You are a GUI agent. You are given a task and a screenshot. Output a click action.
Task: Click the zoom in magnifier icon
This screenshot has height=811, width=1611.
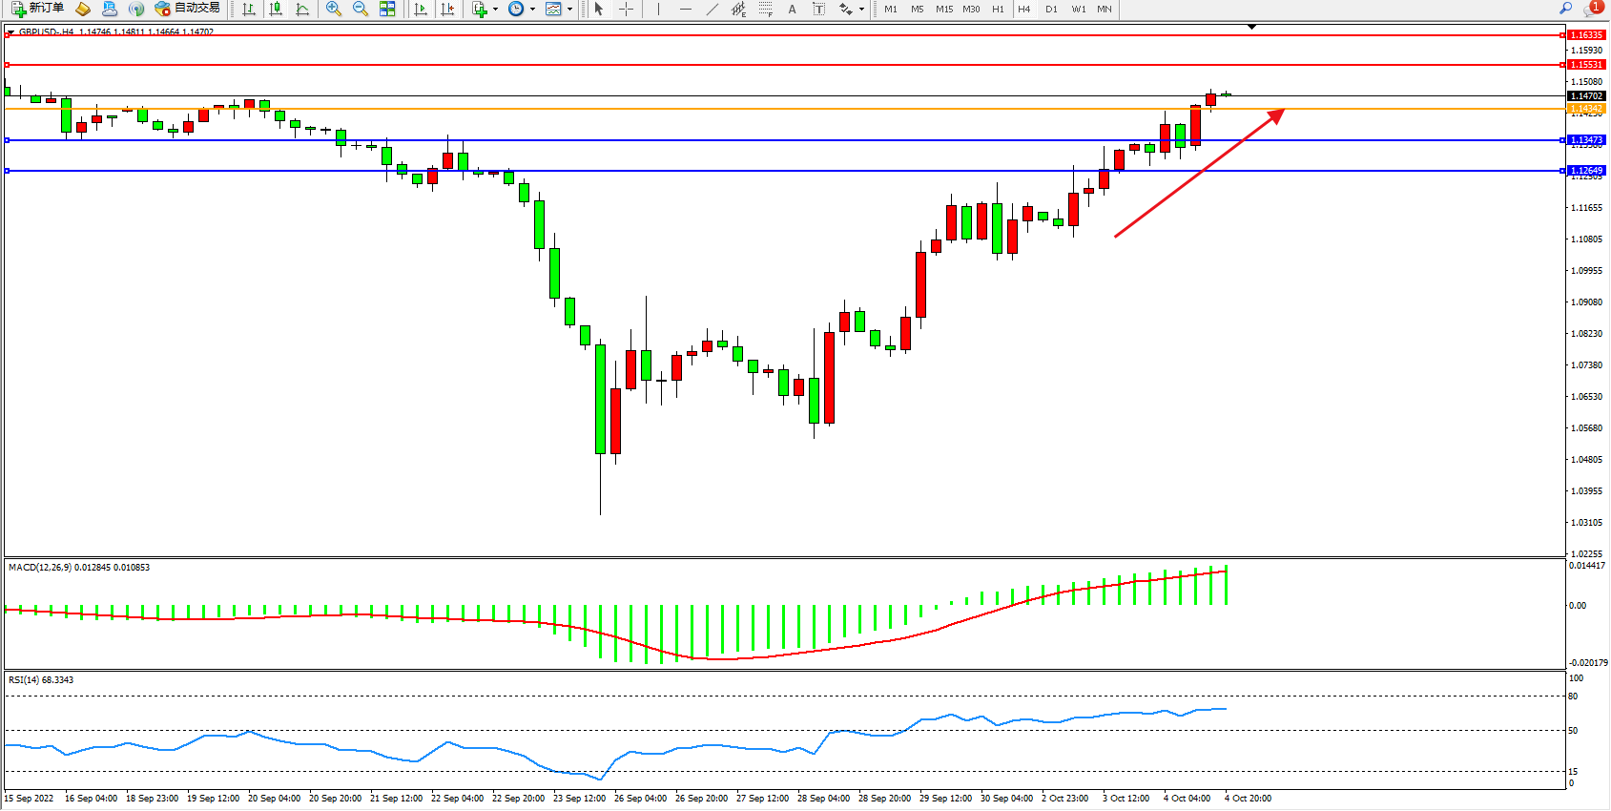tap(333, 9)
